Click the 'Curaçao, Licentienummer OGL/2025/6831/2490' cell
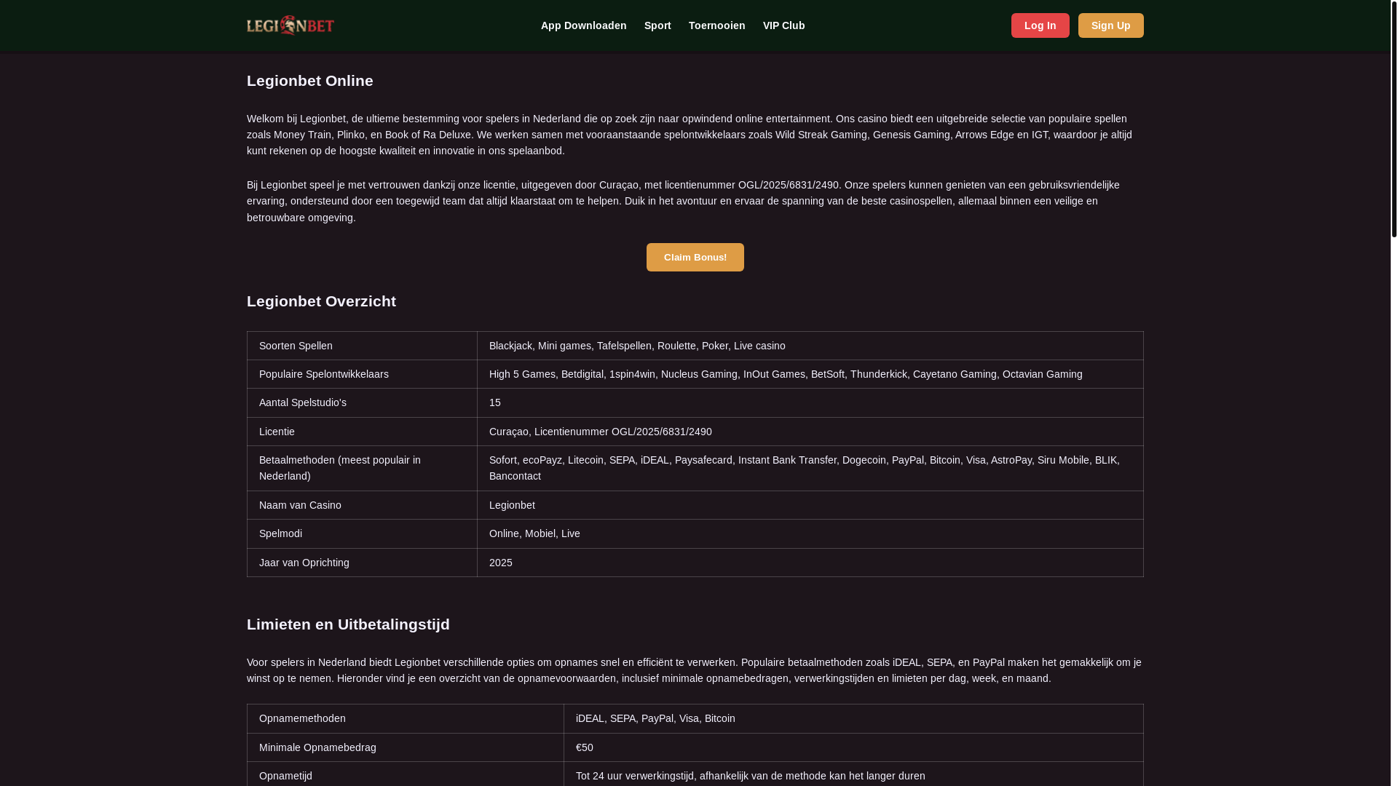Screen dimensions: 1398x786 (x=810, y=432)
